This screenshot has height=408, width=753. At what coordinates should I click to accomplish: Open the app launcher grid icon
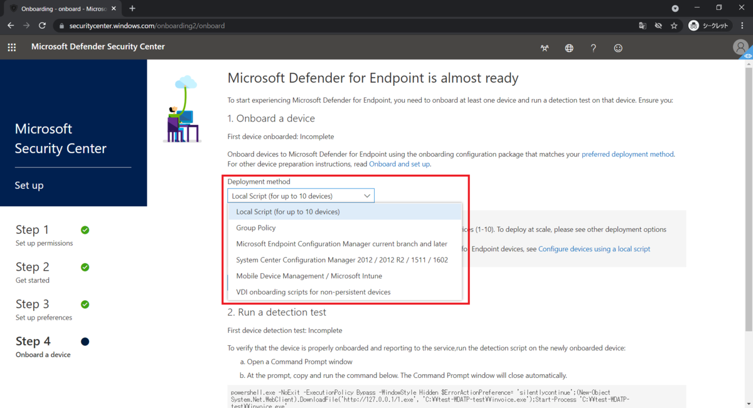pyautogui.click(x=12, y=47)
